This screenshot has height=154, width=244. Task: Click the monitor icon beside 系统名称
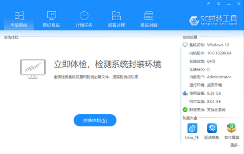click(x=185, y=45)
